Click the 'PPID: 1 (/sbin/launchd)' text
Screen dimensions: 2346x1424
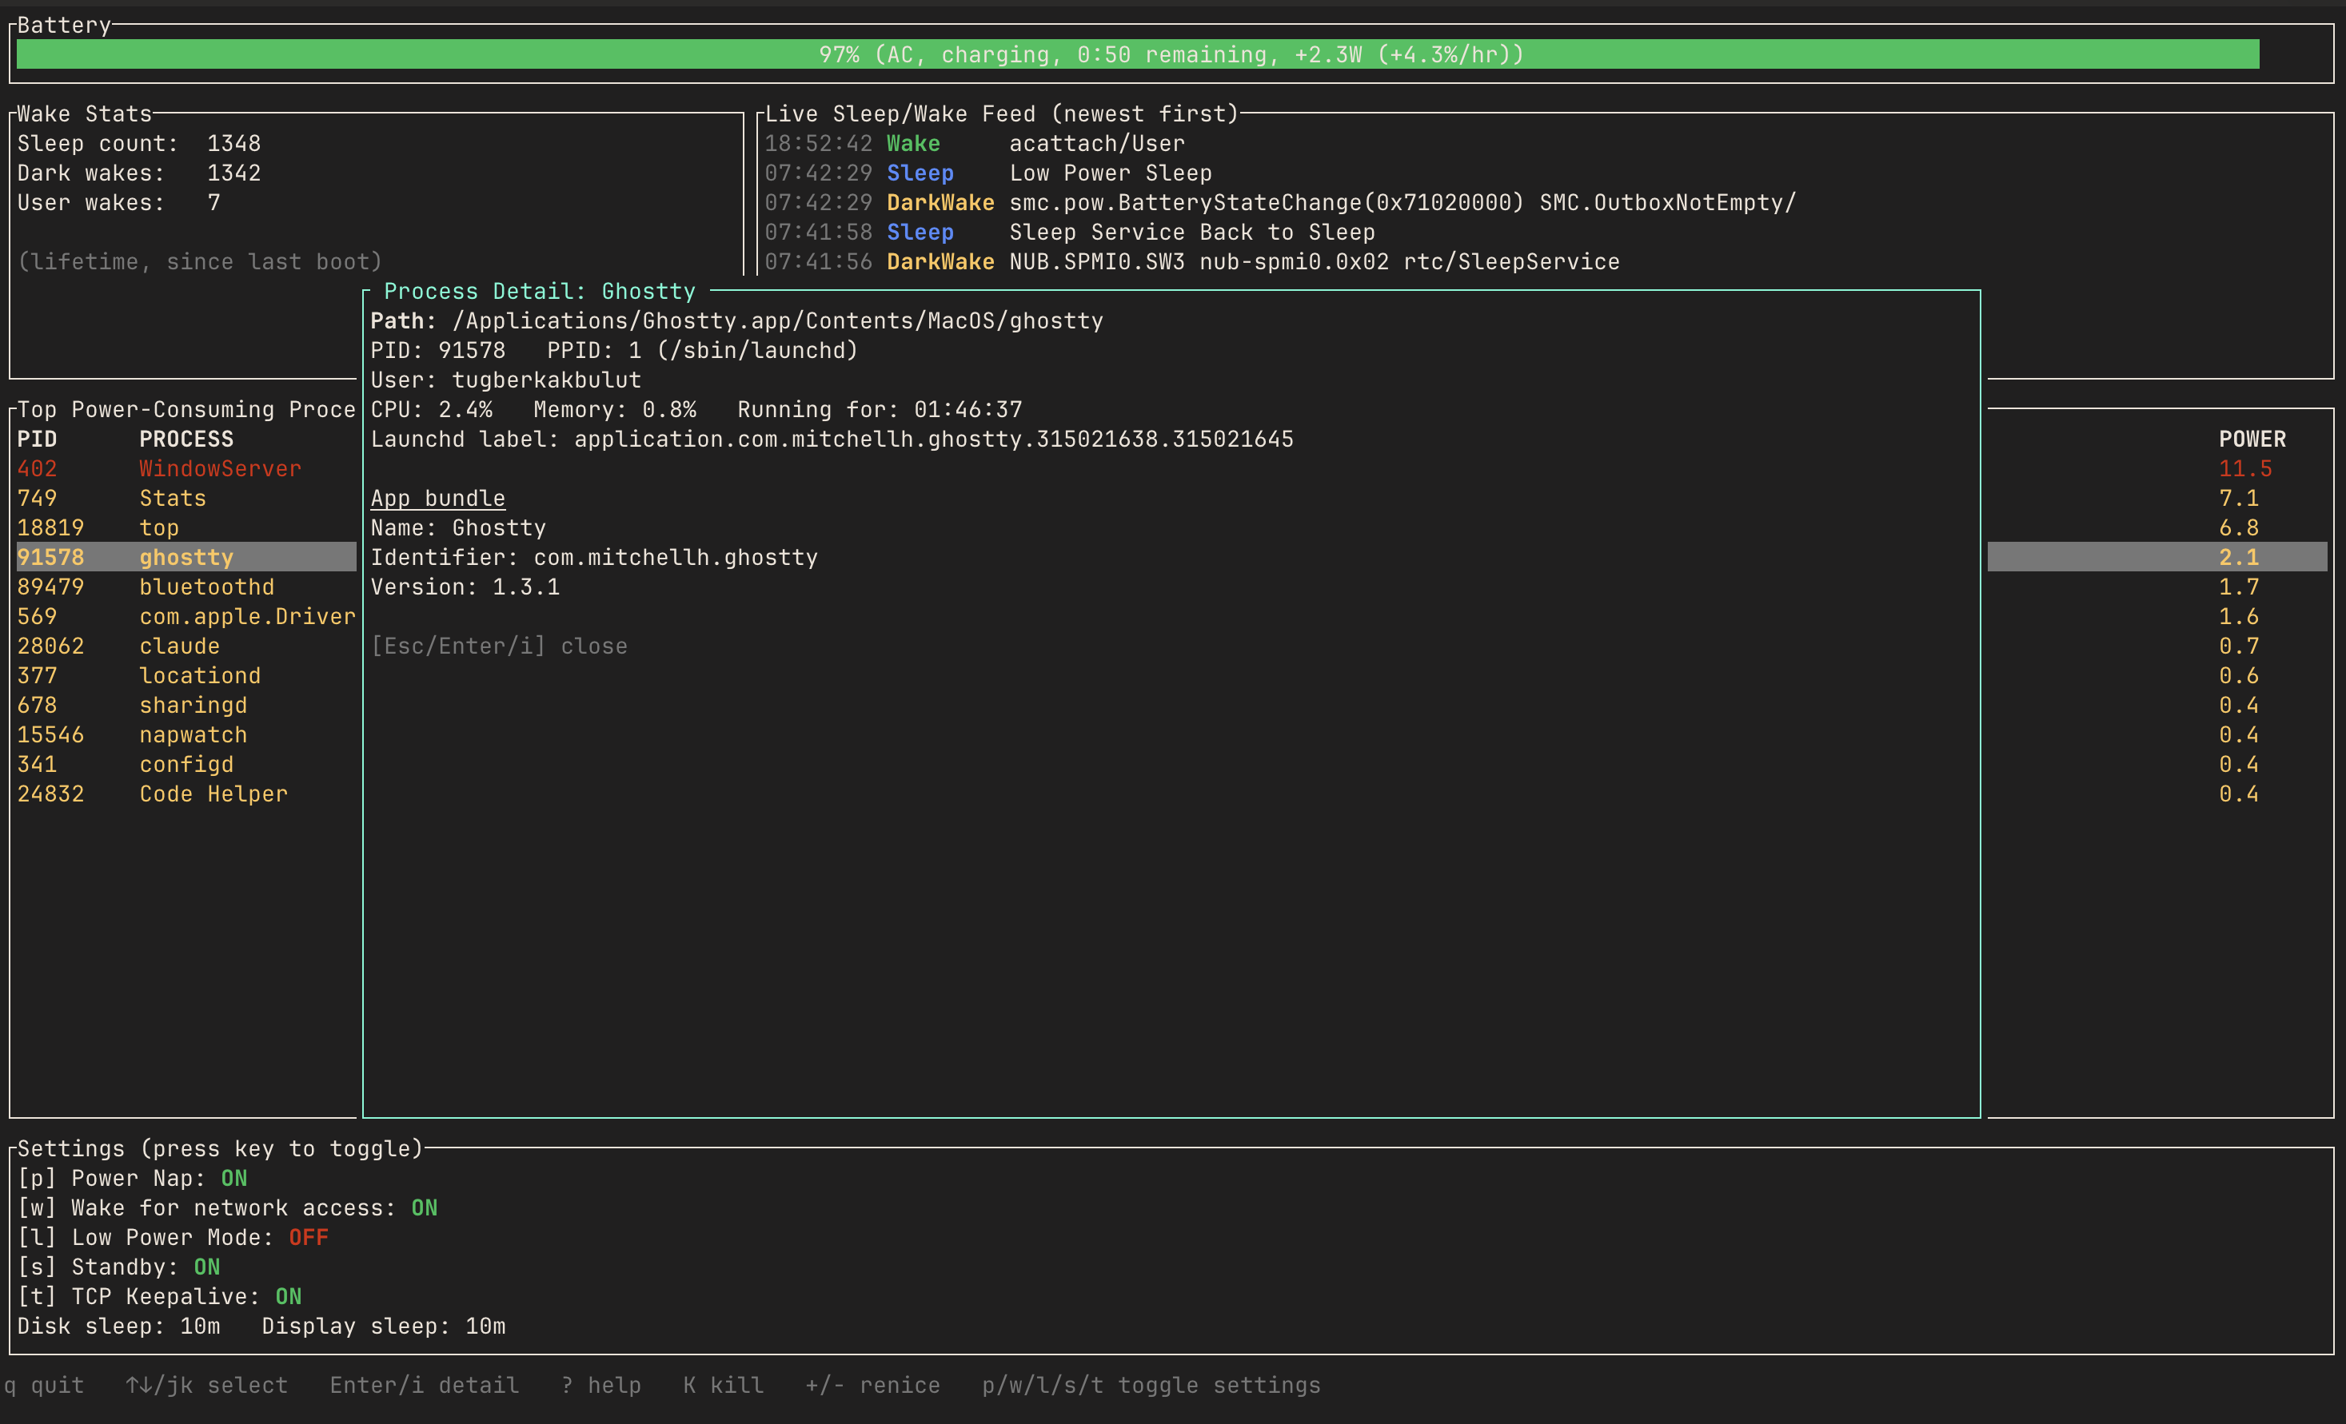pyautogui.click(x=703, y=350)
